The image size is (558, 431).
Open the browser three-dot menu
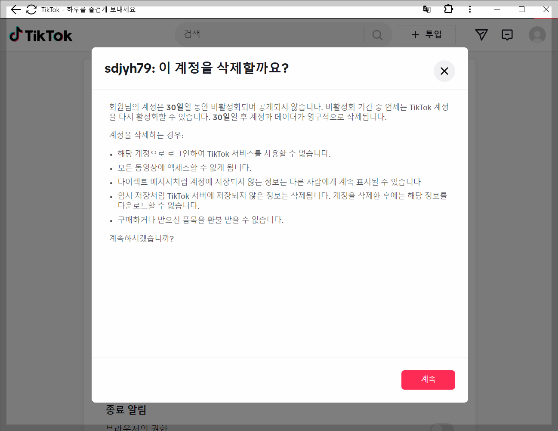470,9
